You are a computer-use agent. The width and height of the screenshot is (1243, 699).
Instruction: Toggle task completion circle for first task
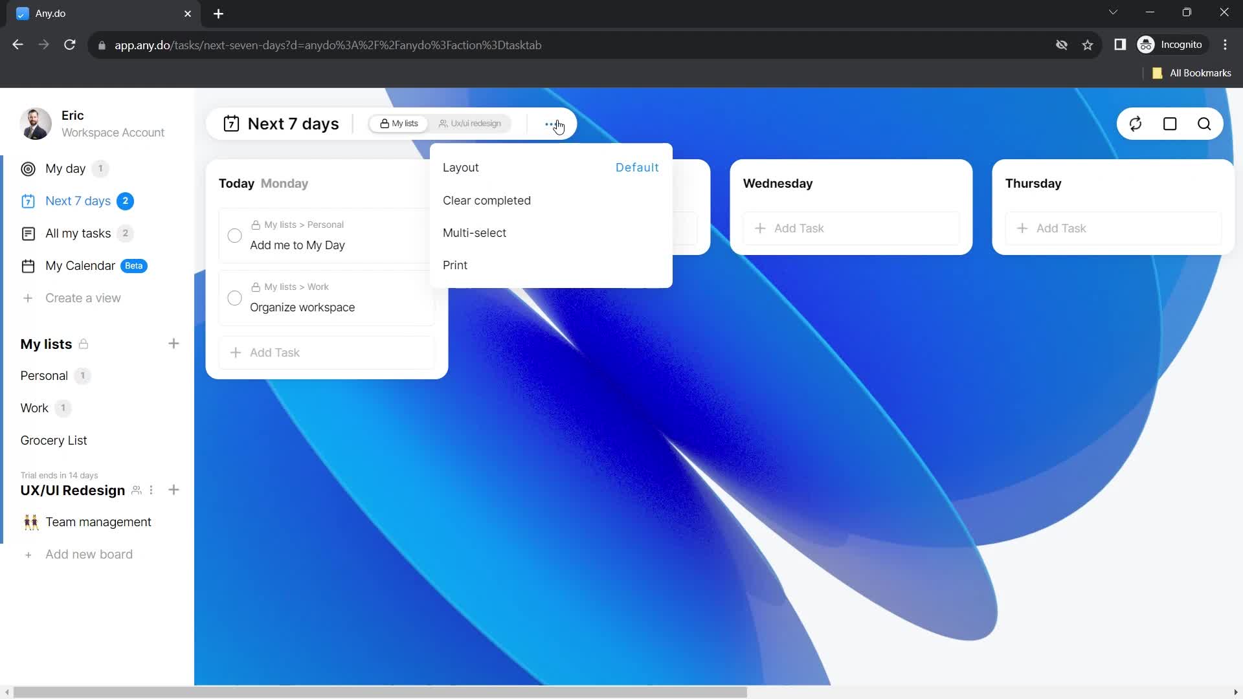click(235, 236)
